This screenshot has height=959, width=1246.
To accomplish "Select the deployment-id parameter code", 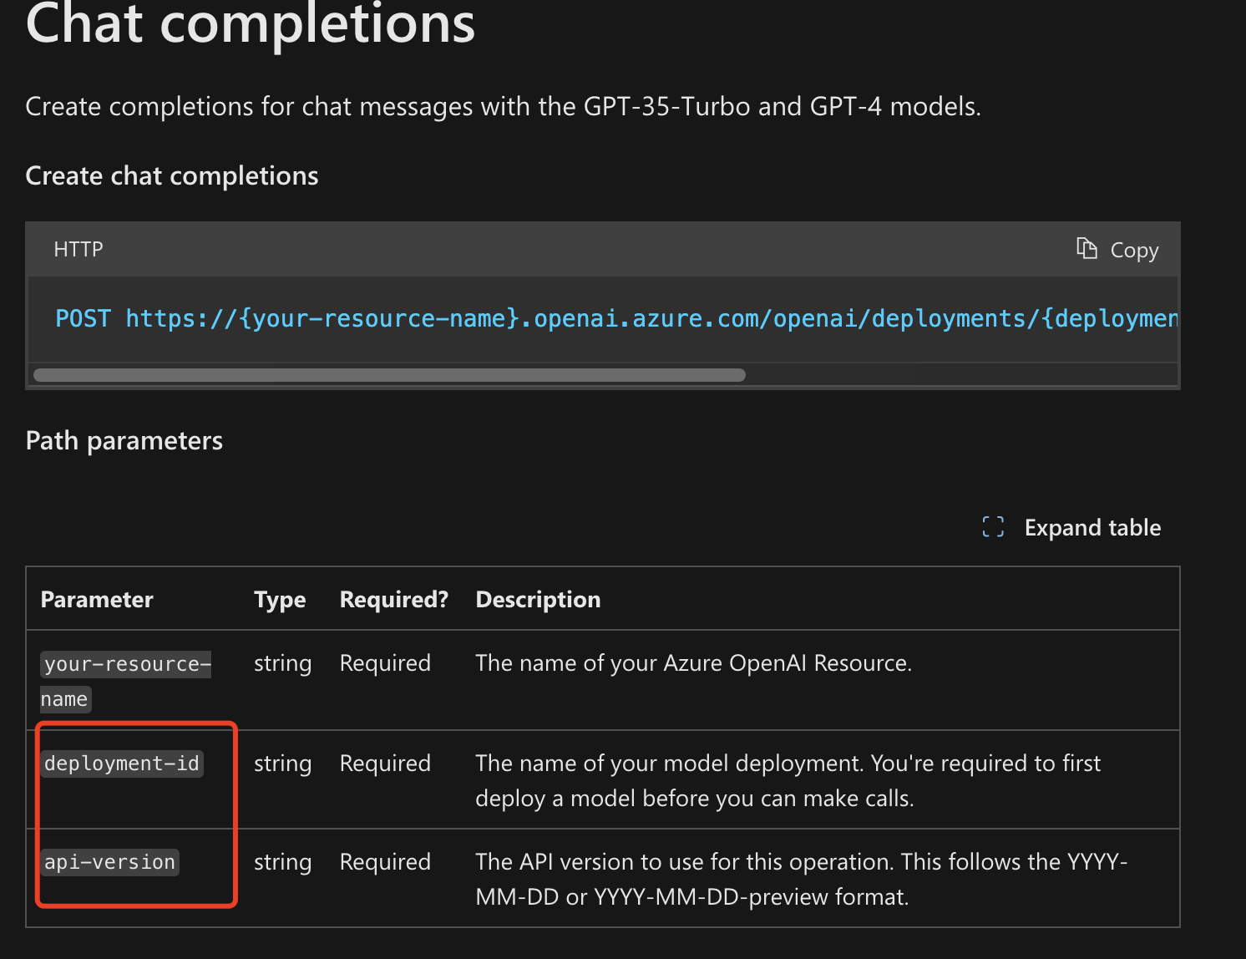I will 122,764.
